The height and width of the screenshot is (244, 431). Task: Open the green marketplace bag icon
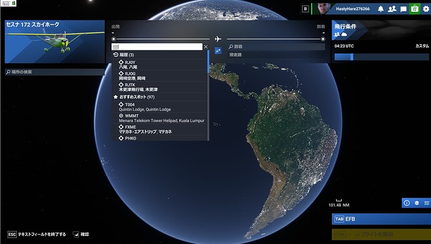pyautogui.click(x=415, y=9)
